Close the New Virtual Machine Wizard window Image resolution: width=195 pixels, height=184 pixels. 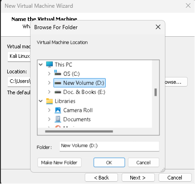pyautogui.click(x=188, y=6)
